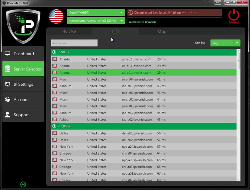250x190 pixels.
Task: Click the 56 ms ping value
Action: click(161, 133)
